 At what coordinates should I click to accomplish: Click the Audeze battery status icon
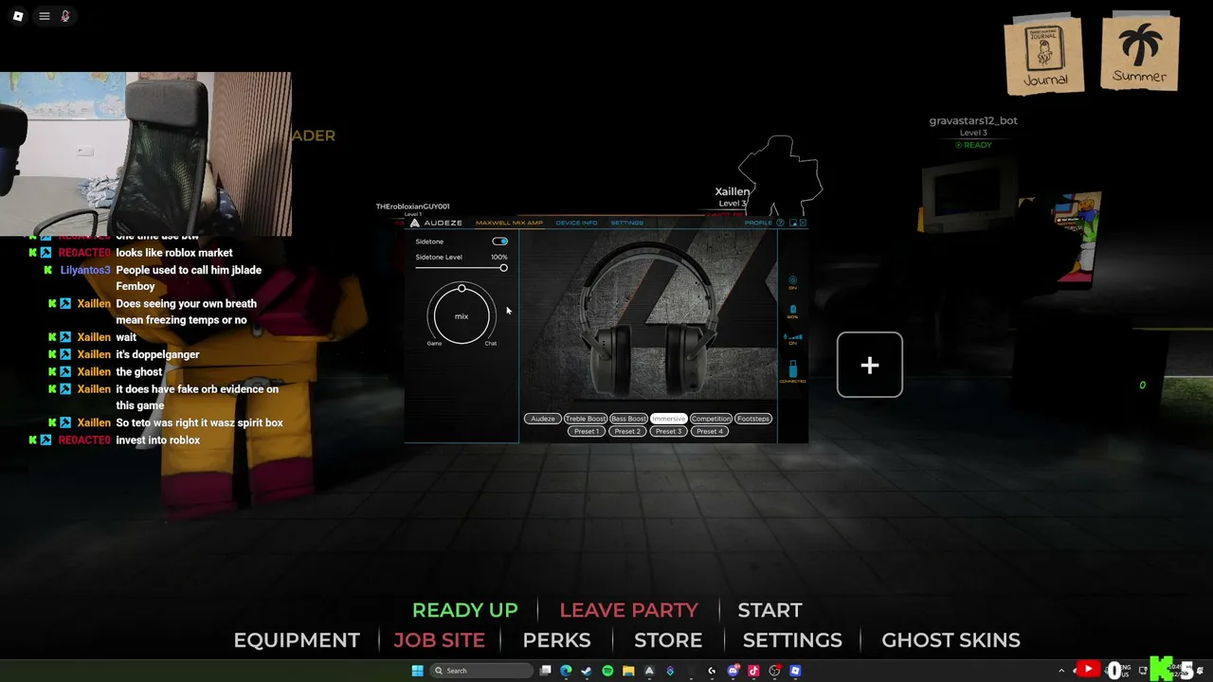(793, 311)
